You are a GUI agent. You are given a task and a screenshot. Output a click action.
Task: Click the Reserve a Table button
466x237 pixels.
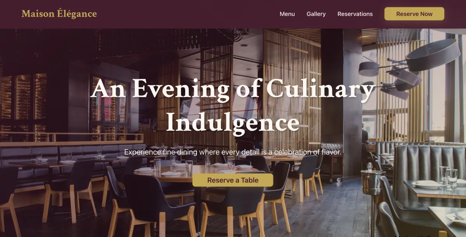tap(233, 180)
